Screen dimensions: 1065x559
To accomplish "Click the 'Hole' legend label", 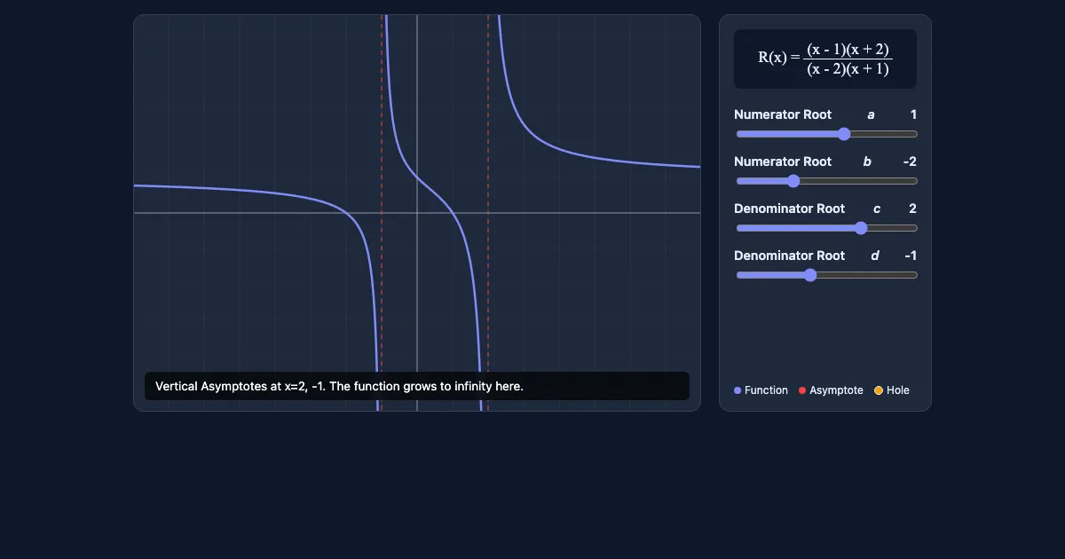I will tap(898, 390).
